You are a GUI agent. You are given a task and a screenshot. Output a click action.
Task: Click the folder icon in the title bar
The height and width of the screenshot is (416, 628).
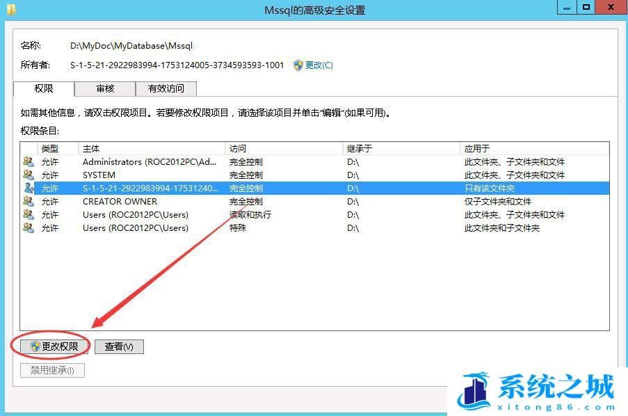(12, 9)
